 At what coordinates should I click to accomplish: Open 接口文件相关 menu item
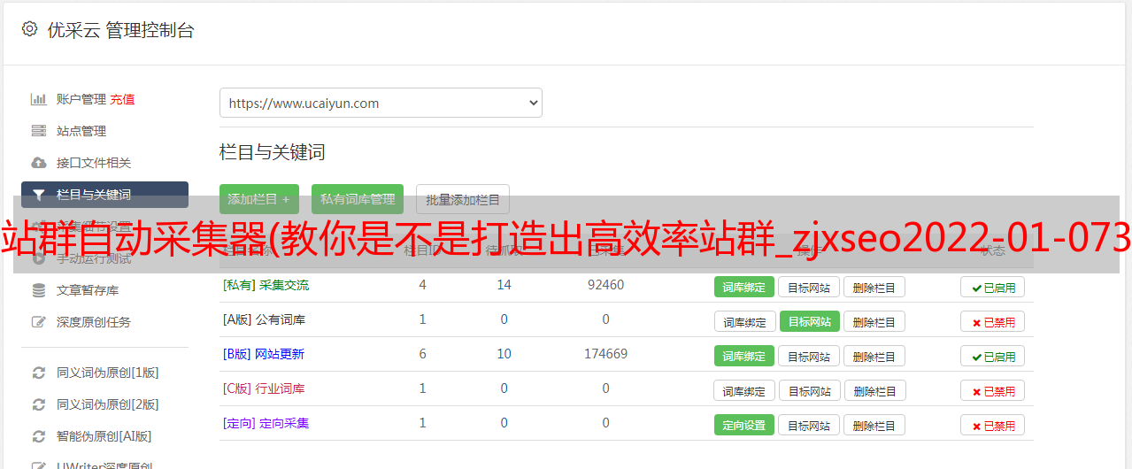94,163
